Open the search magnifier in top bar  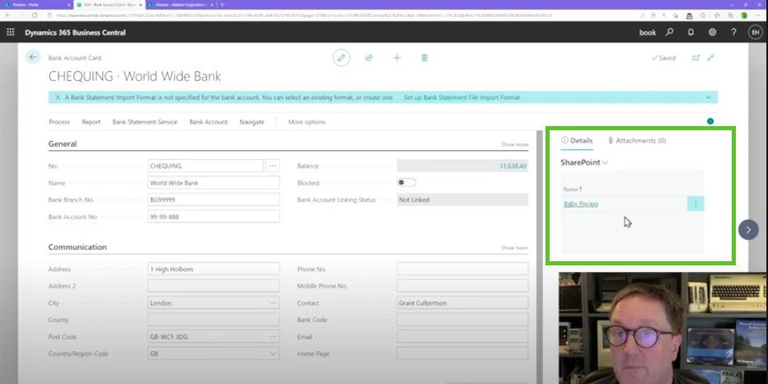point(669,32)
